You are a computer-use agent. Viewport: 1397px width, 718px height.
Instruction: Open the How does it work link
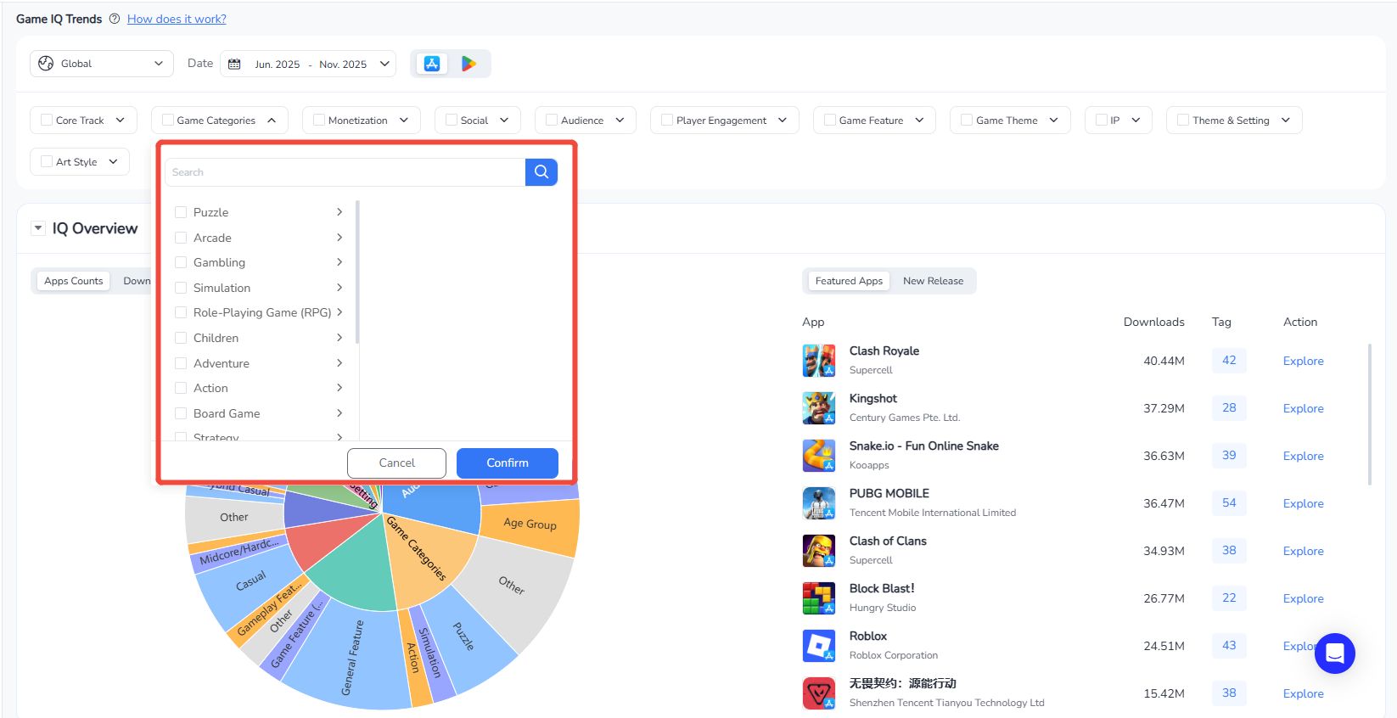click(x=177, y=19)
